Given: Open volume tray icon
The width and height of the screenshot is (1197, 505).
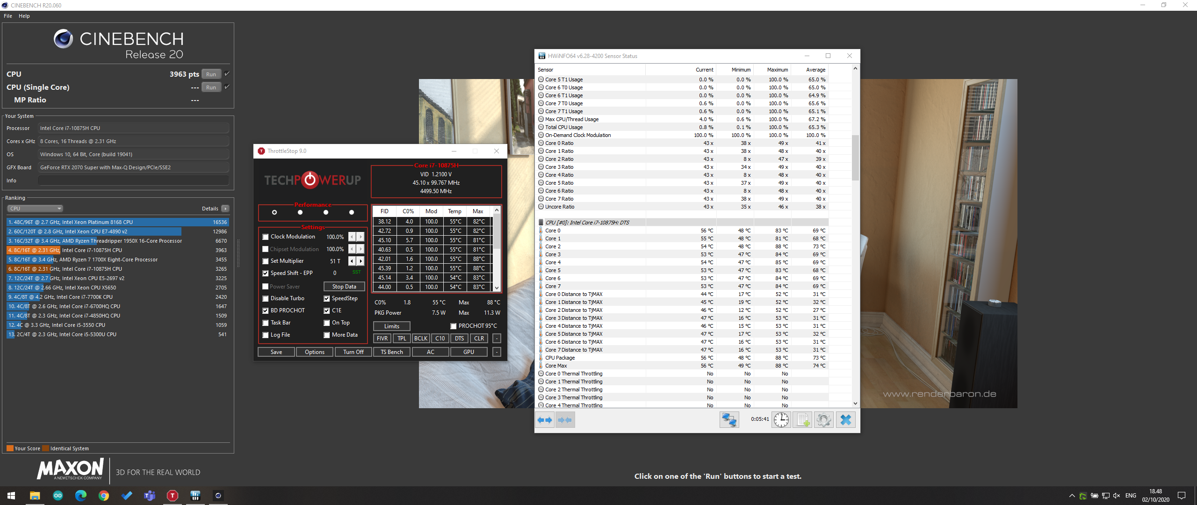Looking at the screenshot, I should pyautogui.click(x=1117, y=496).
